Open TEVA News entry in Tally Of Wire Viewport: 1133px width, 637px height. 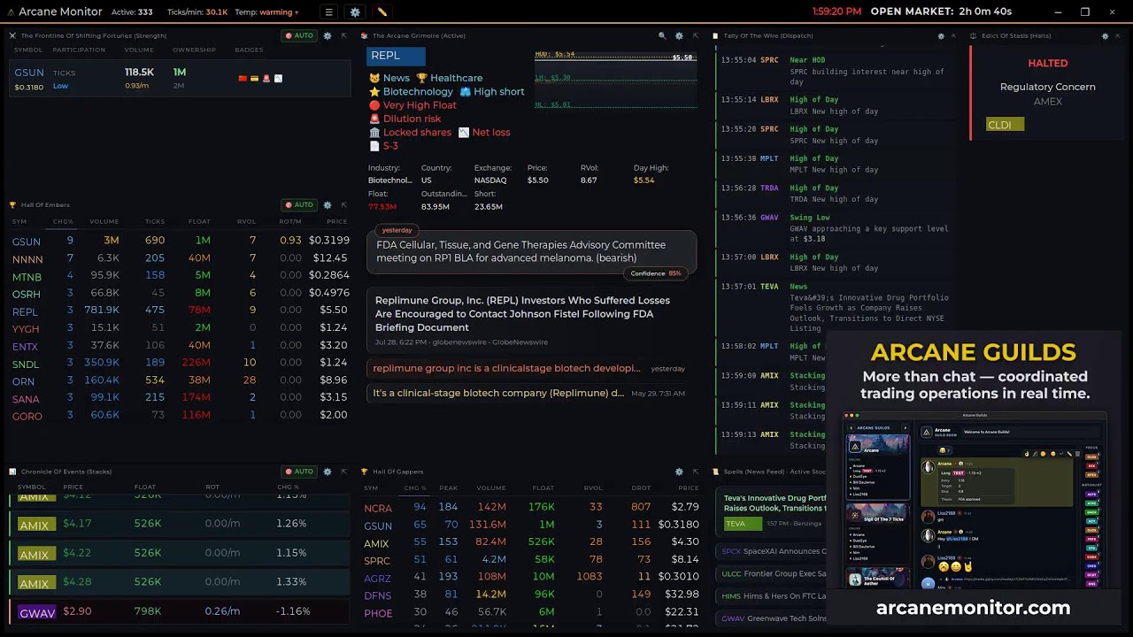836,308
